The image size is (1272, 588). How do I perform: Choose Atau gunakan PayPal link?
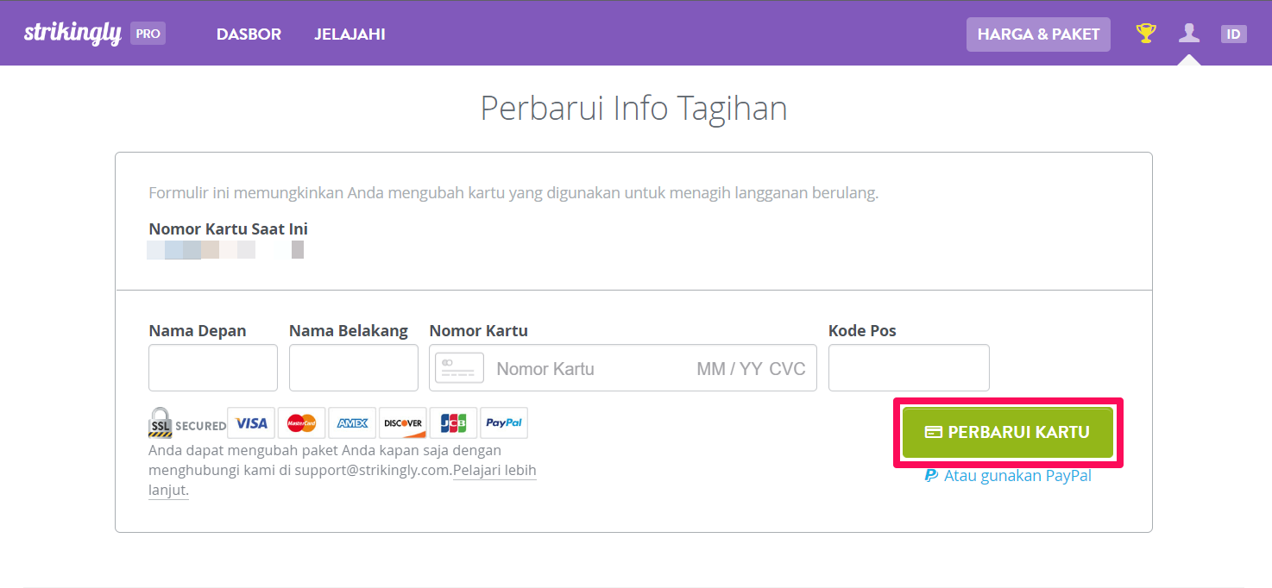pyautogui.click(x=1008, y=476)
